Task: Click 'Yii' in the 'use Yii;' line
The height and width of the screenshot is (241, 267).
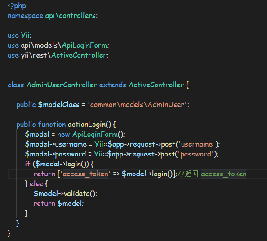Action: (x=25, y=36)
